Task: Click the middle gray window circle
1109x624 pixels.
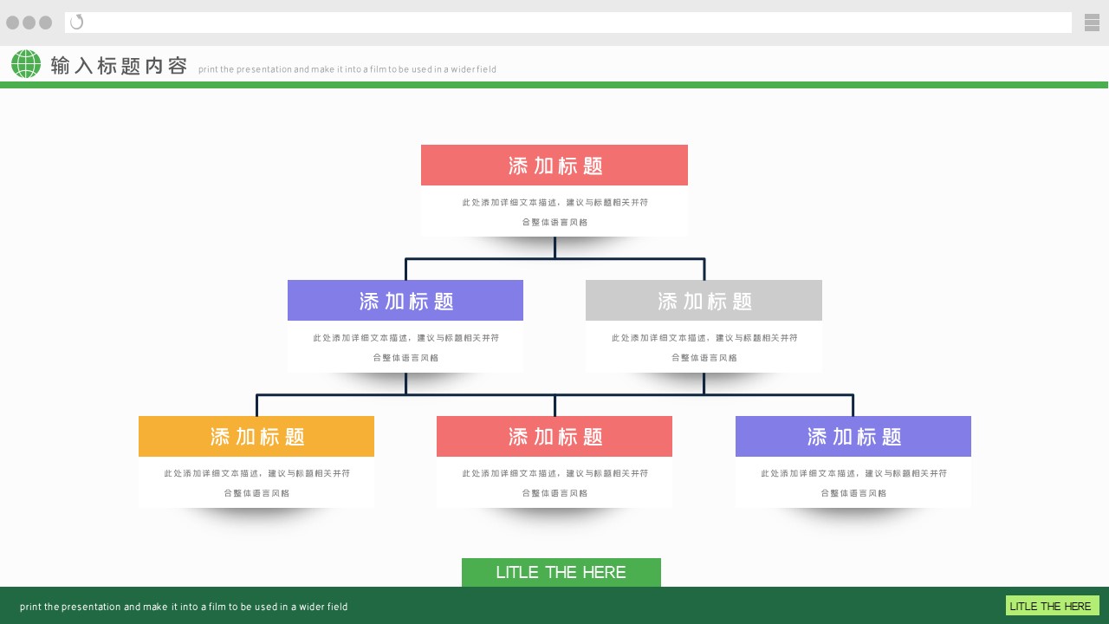Action: 29,23
